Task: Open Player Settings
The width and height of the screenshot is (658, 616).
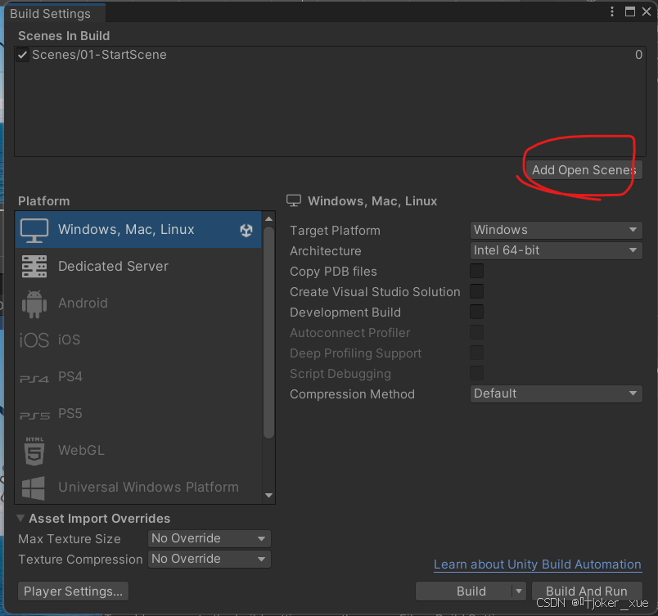Action: click(x=73, y=591)
